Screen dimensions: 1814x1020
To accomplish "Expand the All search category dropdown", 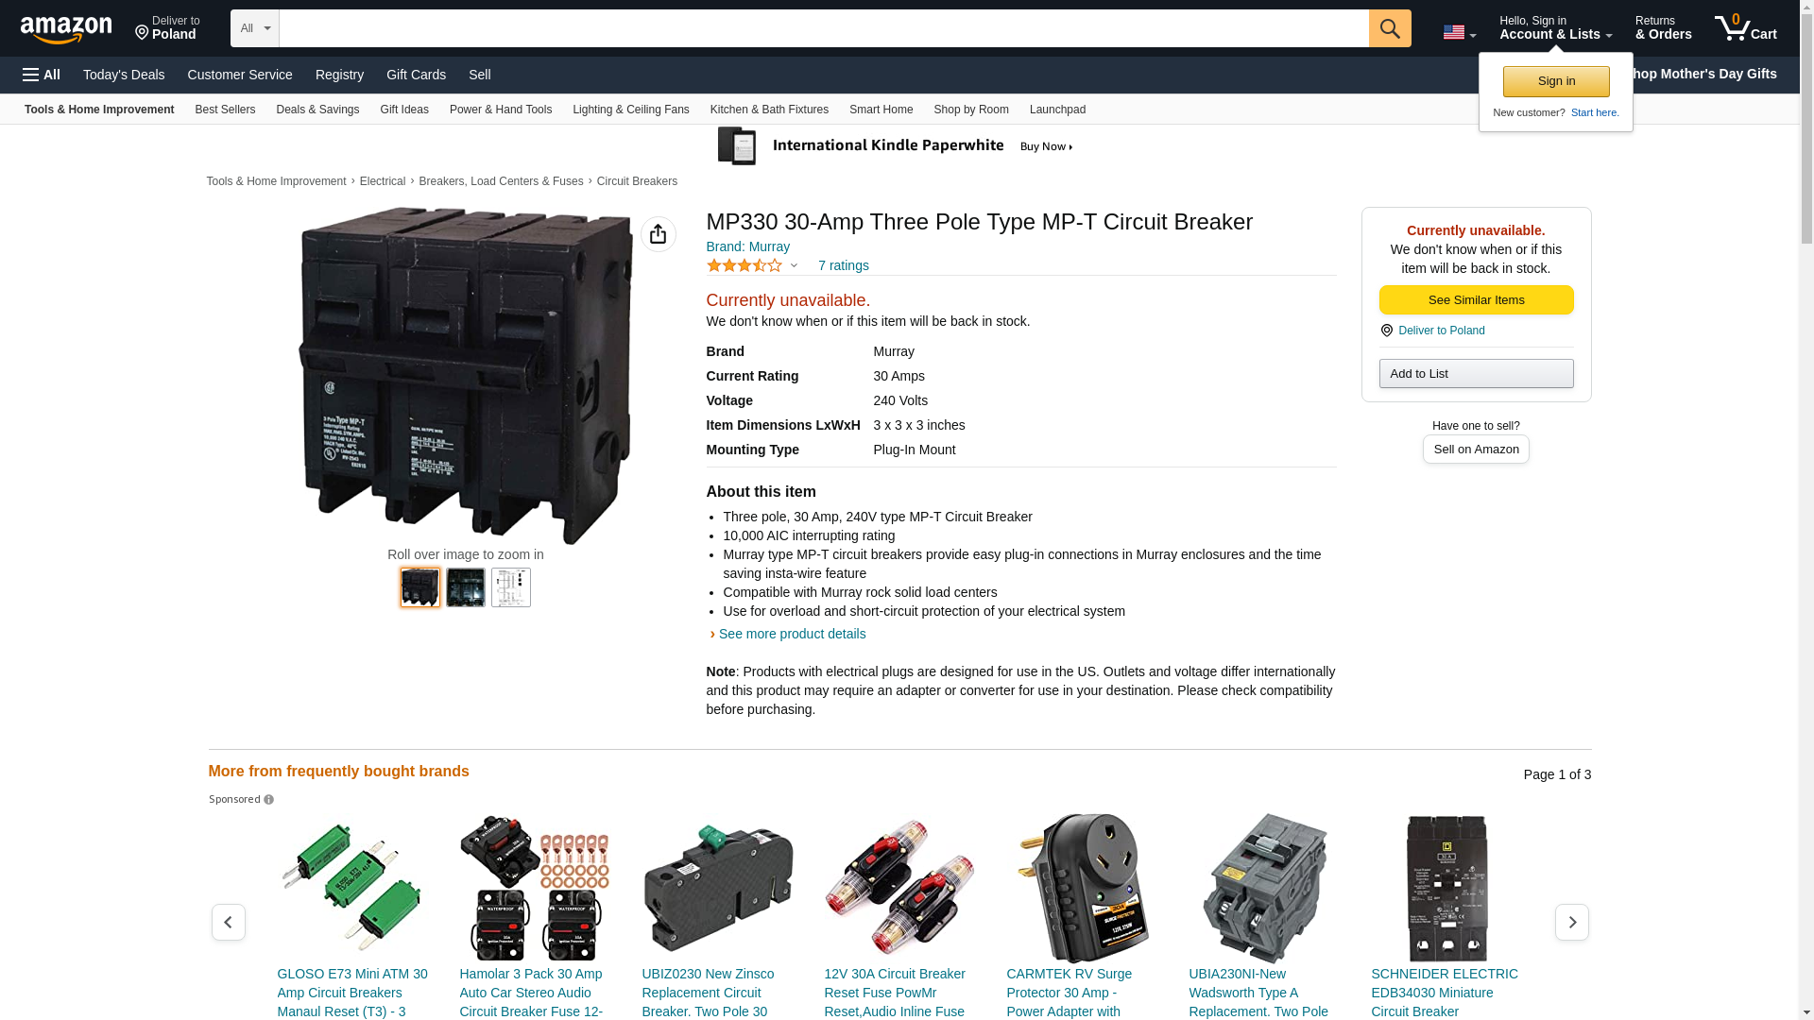I will click(255, 28).
